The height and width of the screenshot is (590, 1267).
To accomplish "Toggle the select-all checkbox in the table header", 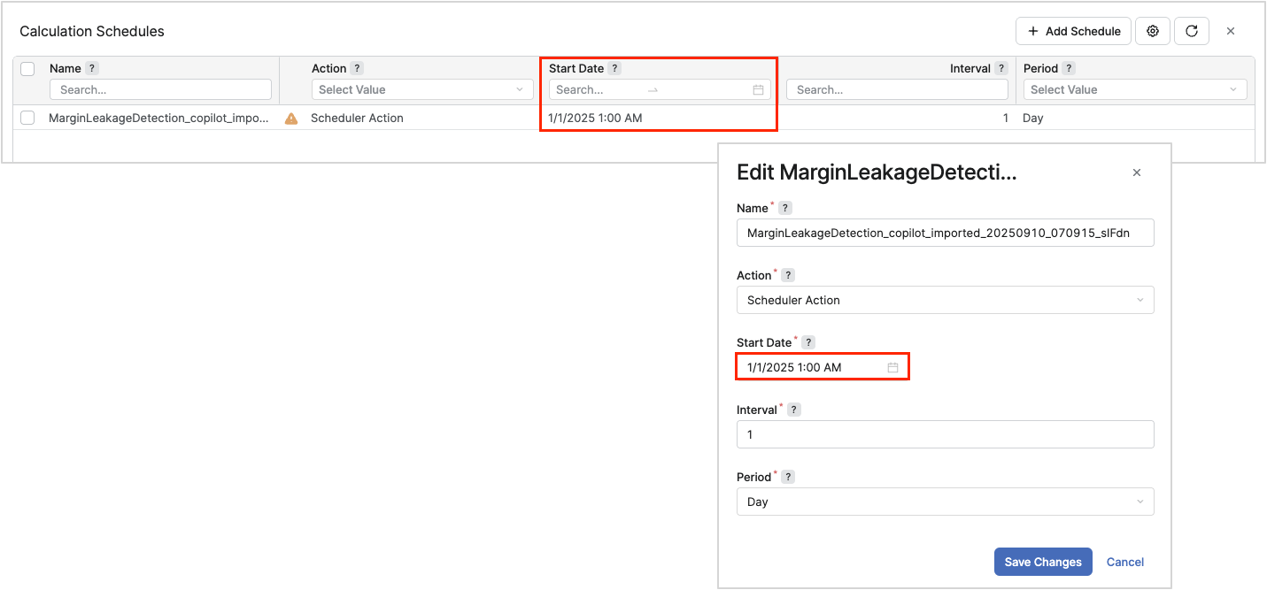I will pos(27,69).
